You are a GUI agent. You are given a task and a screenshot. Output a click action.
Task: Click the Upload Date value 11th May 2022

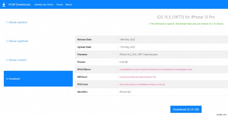click(127, 47)
